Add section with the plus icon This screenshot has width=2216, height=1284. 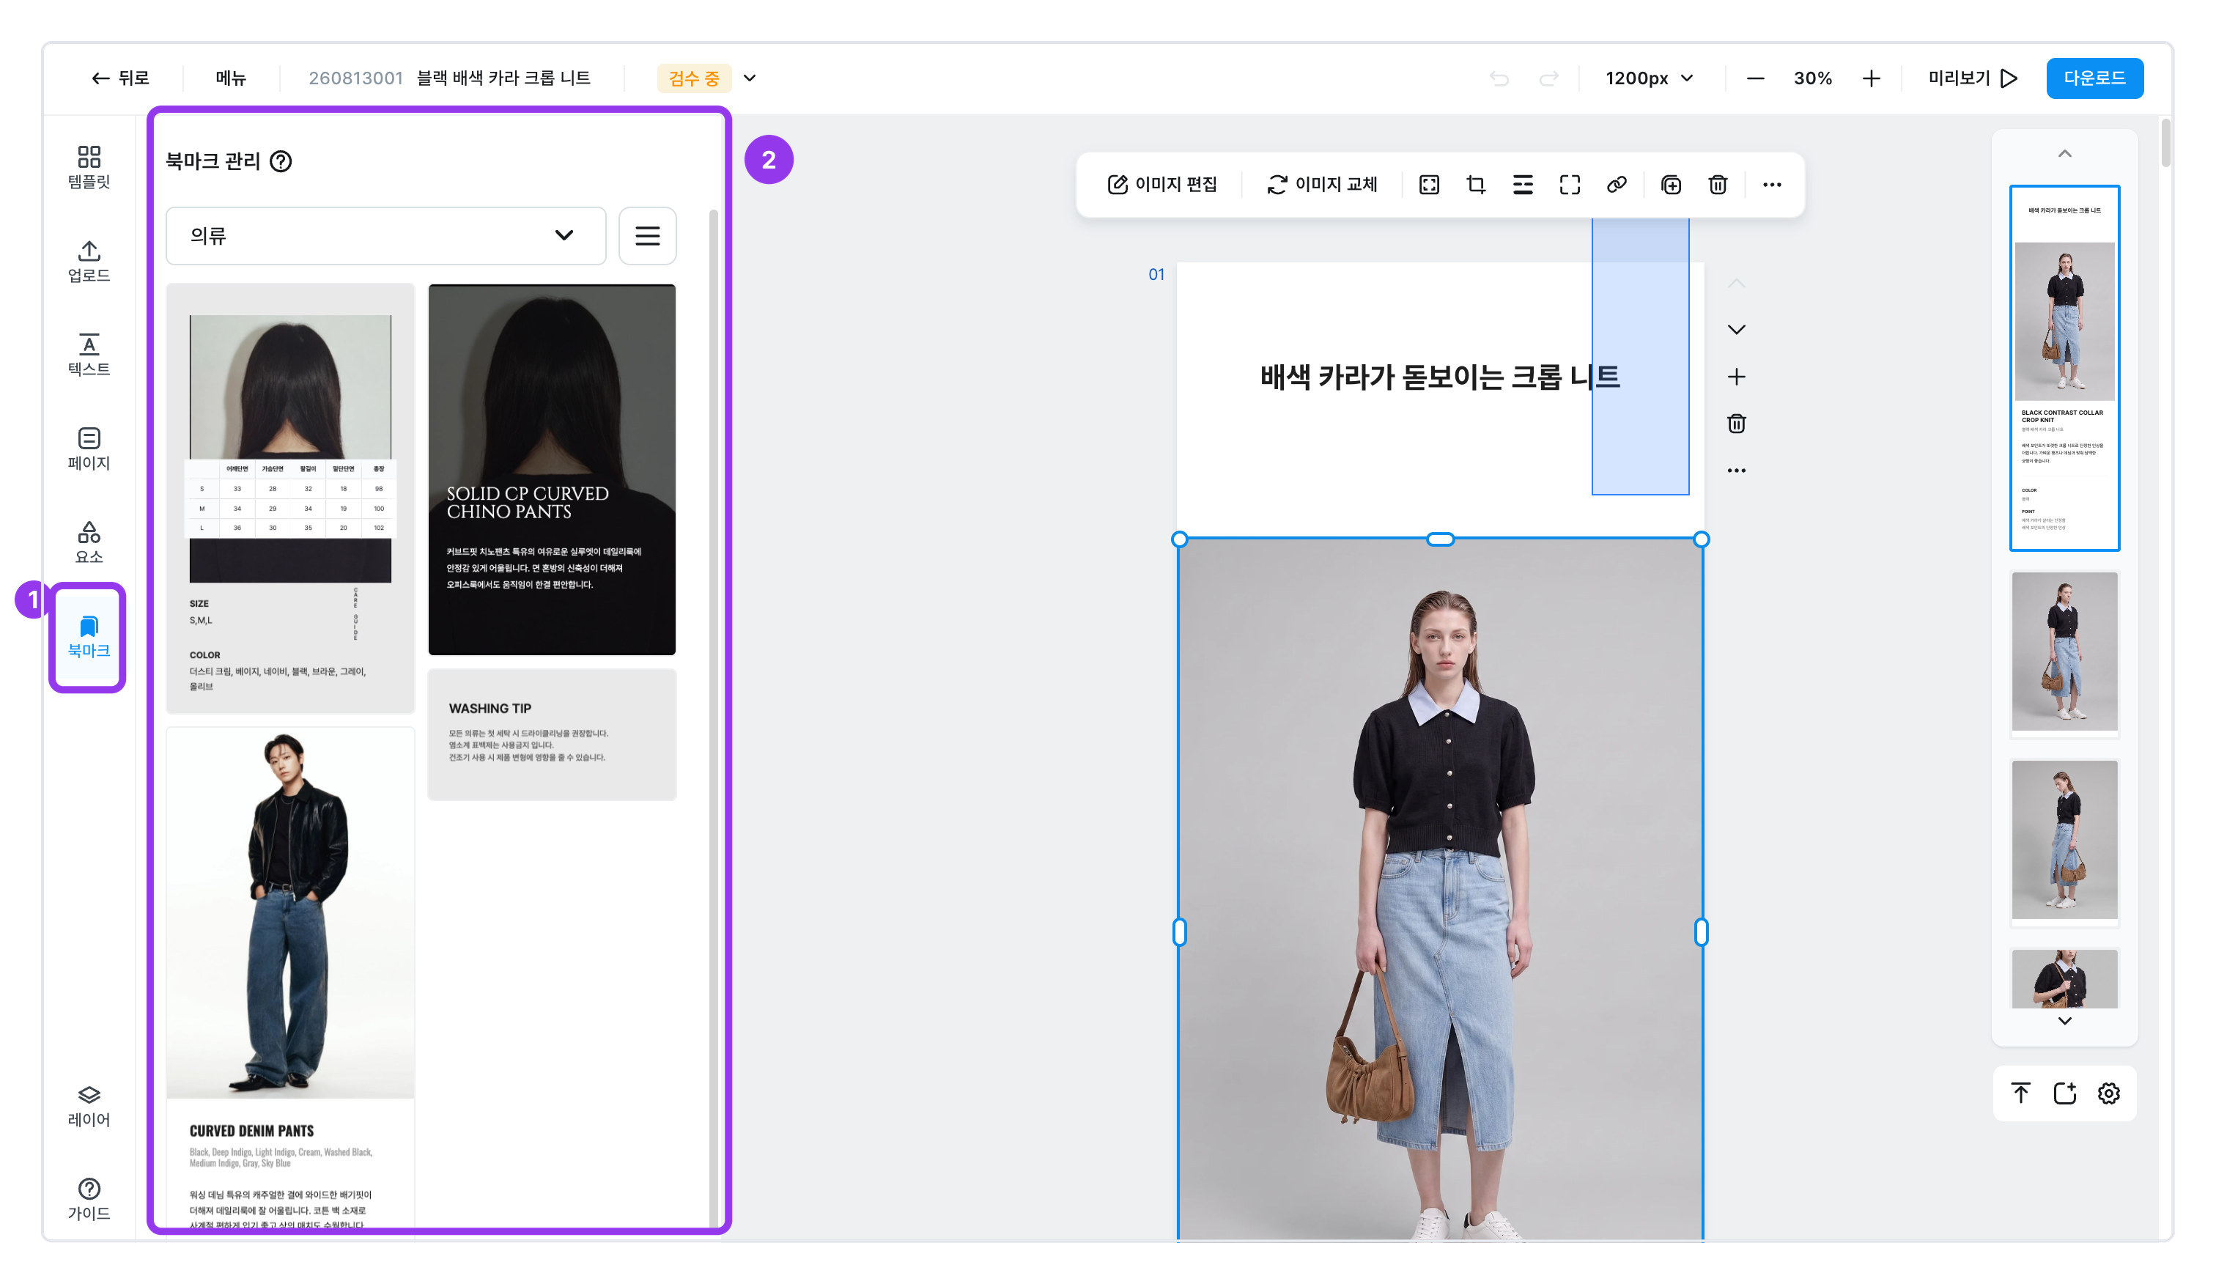point(1736,377)
